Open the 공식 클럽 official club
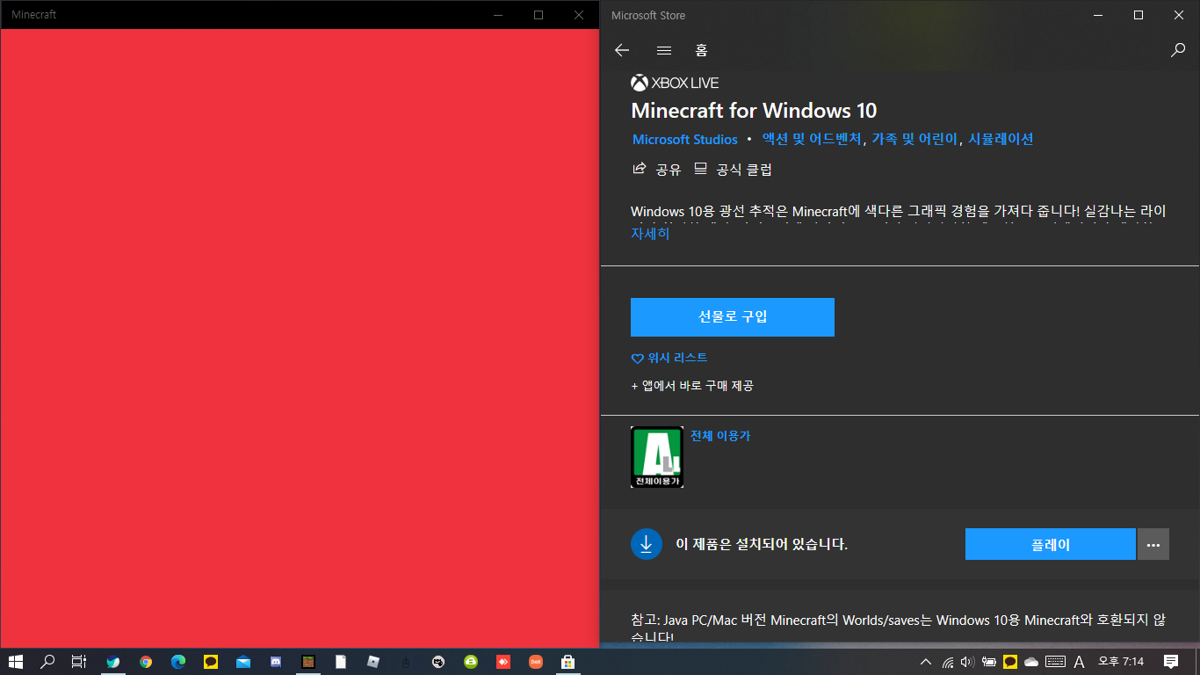 [733, 170]
